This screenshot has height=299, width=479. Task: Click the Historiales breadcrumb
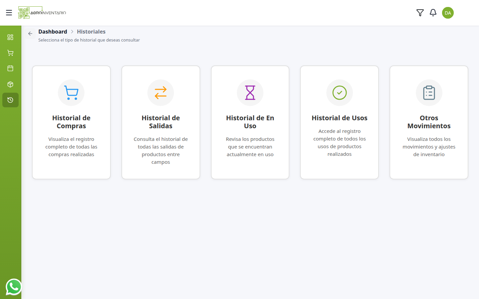[x=91, y=32]
